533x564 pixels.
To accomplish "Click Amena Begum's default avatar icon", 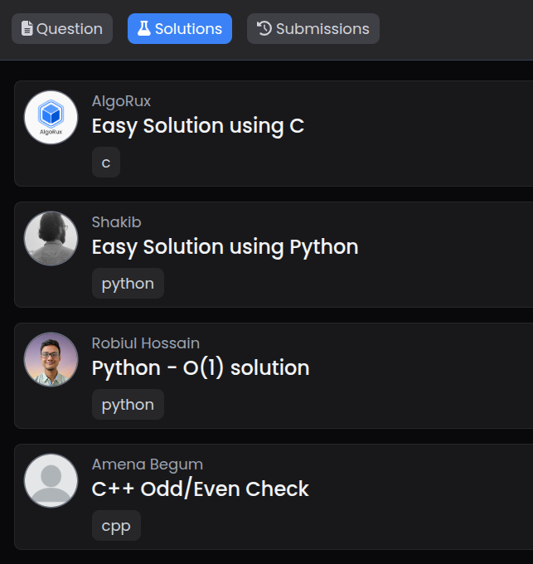I will tap(51, 480).
